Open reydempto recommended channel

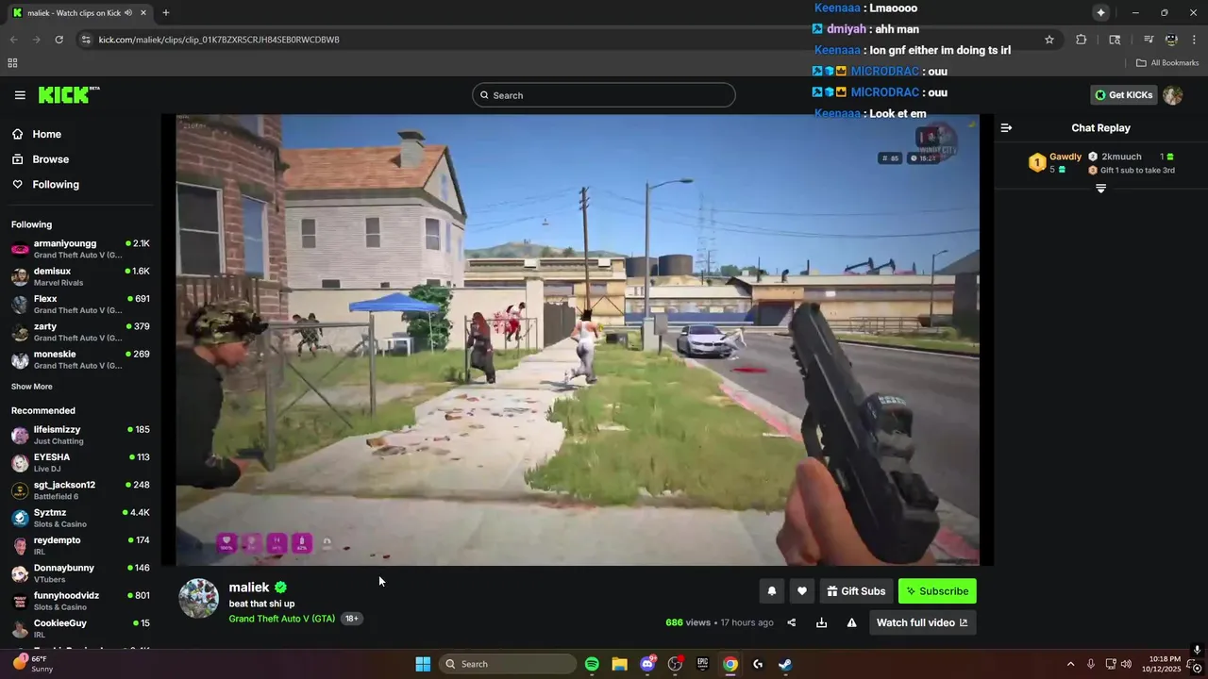click(80, 545)
